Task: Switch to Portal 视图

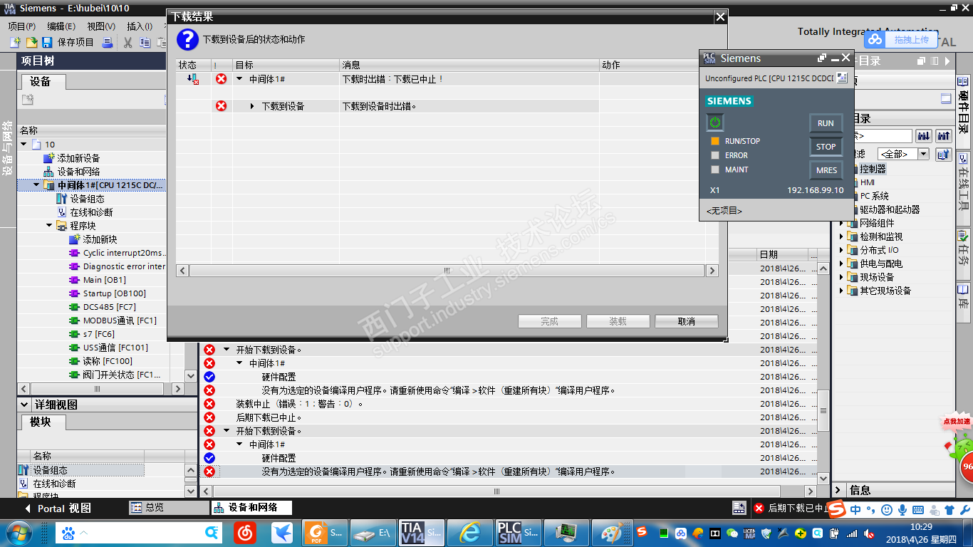Action: [58, 509]
